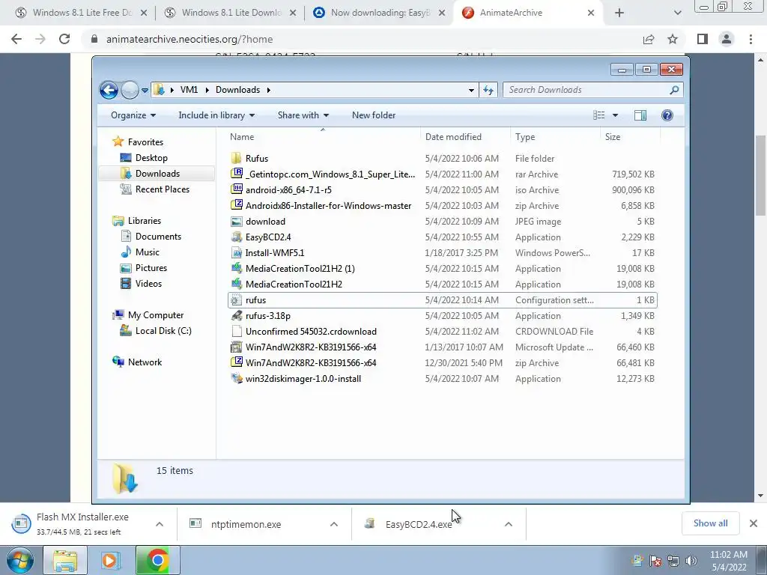The image size is (767, 575).
Task: Select the android-x86_64-7.1-r5 iso icon
Action: [x=236, y=189]
